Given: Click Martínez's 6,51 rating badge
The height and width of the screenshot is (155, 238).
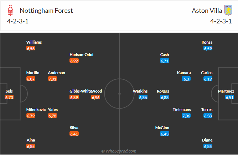Looking at the screenshot, I should click(229, 97).
